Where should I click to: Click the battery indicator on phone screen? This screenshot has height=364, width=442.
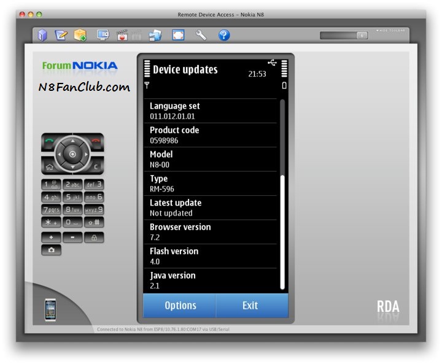(x=284, y=85)
